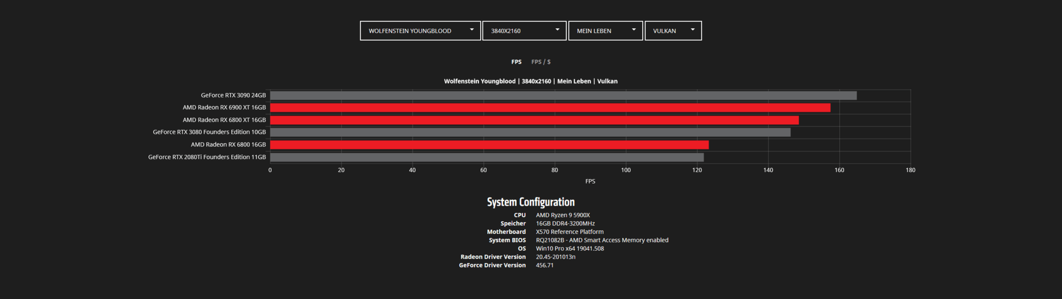
Task: Select the gray RTX 3080 Founders Edition bar
Action: pos(530,132)
